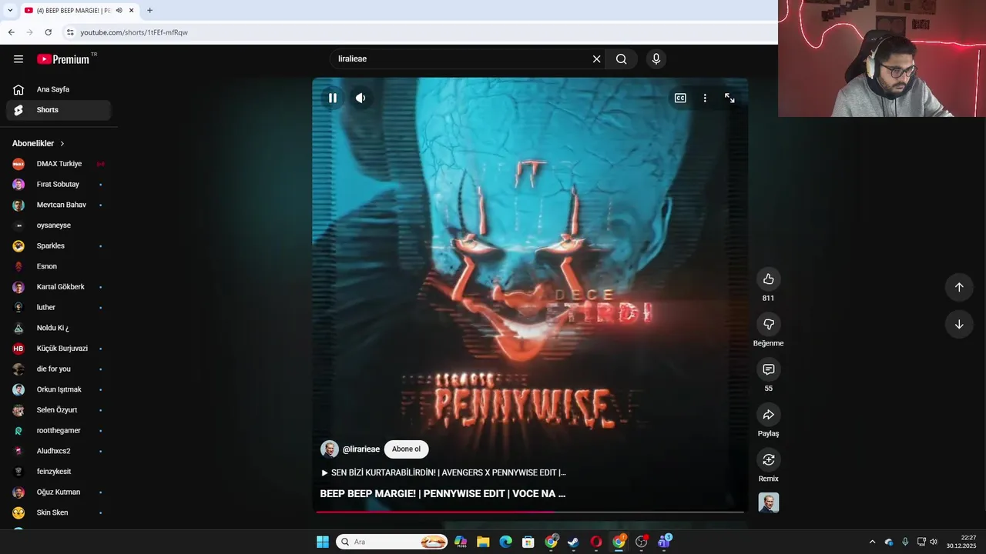Click the sound thumbnail below Remix
This screenshot has height=554, width=986.
point(769,502)
